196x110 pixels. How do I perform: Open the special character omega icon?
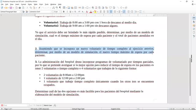87,8
